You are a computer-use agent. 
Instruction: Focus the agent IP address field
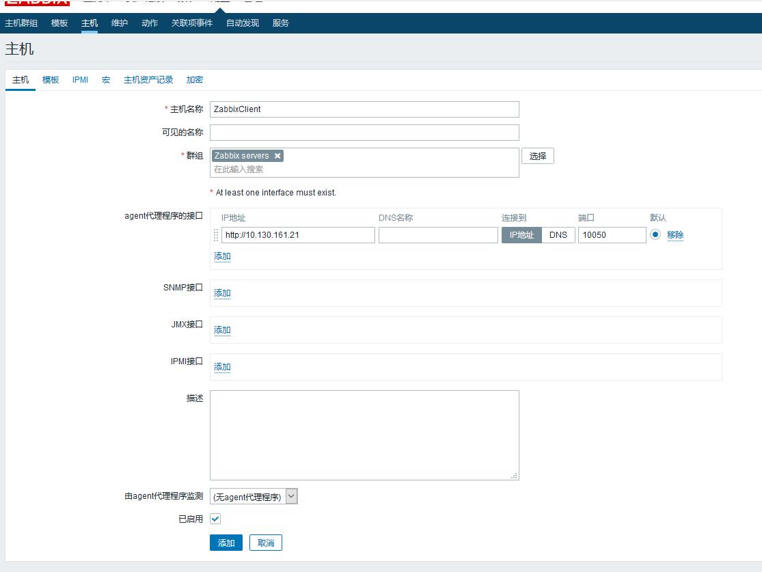[298, 235]
